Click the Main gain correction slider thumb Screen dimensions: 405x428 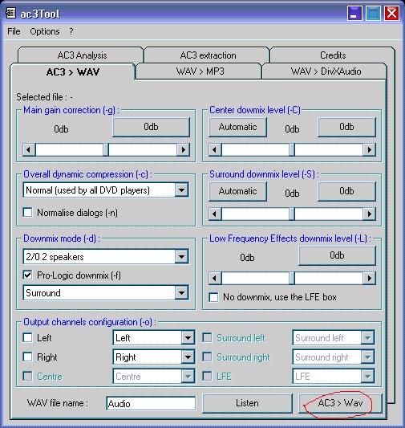(x=106, y=149)
